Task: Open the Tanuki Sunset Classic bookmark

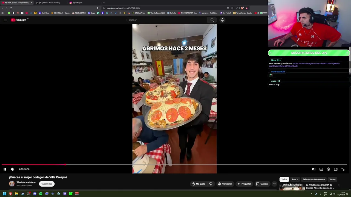Action: [243, 13]
